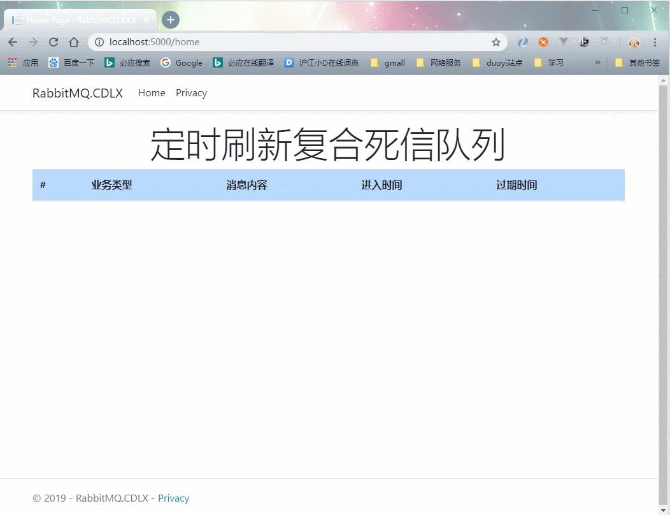Show hidden bookmarks with the chevron

(x=598, y=62)
